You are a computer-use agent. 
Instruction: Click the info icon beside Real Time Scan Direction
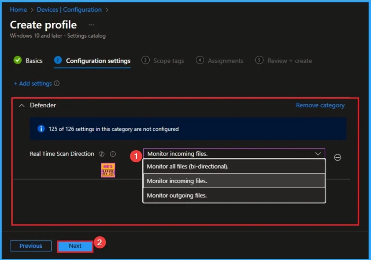(113, 154)
